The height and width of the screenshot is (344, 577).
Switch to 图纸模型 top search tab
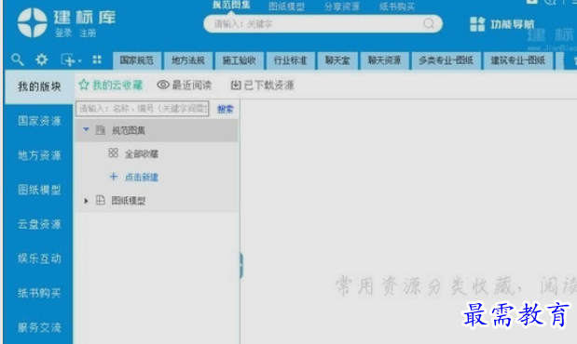click(286, 7)
